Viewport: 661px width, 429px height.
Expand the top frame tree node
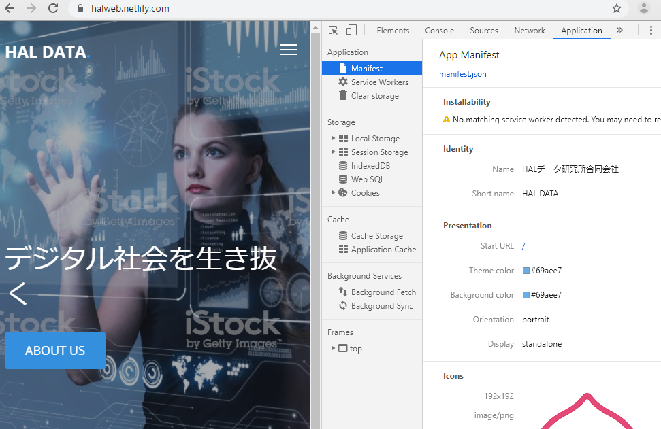tap(333, 348)
